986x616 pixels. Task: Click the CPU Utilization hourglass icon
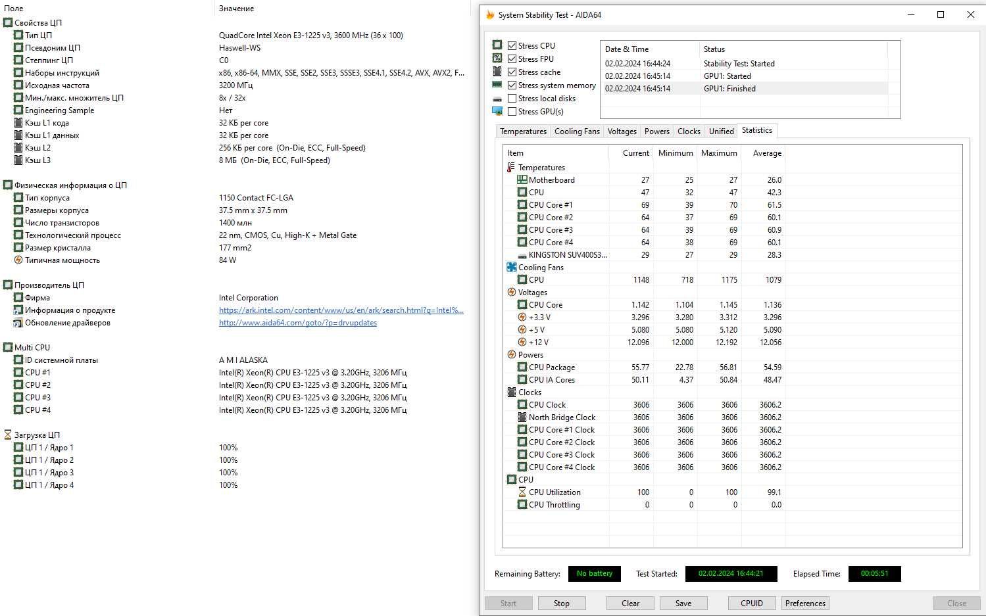522,492
